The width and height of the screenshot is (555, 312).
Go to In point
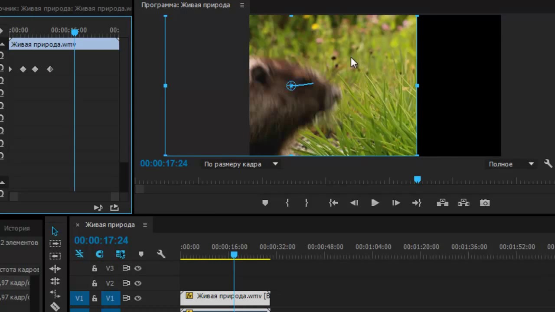333,203
